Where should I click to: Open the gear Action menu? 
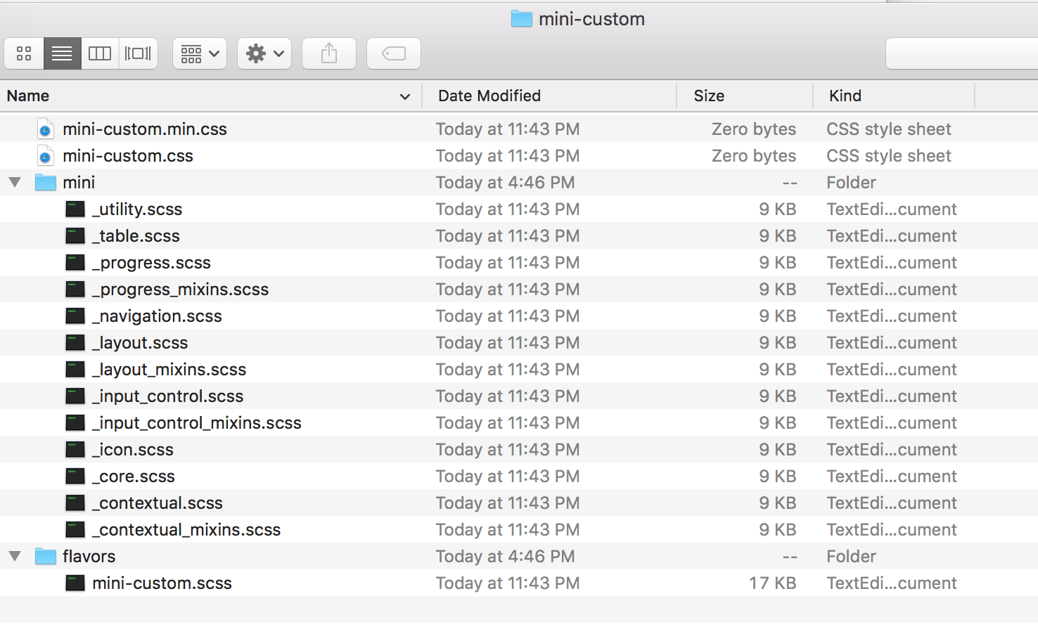coord(264,53)
